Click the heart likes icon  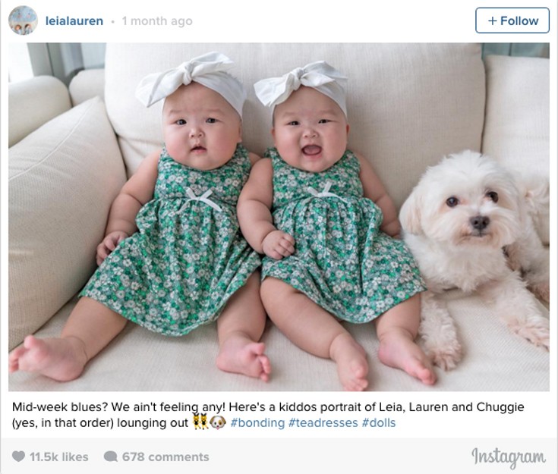[18, 457]
